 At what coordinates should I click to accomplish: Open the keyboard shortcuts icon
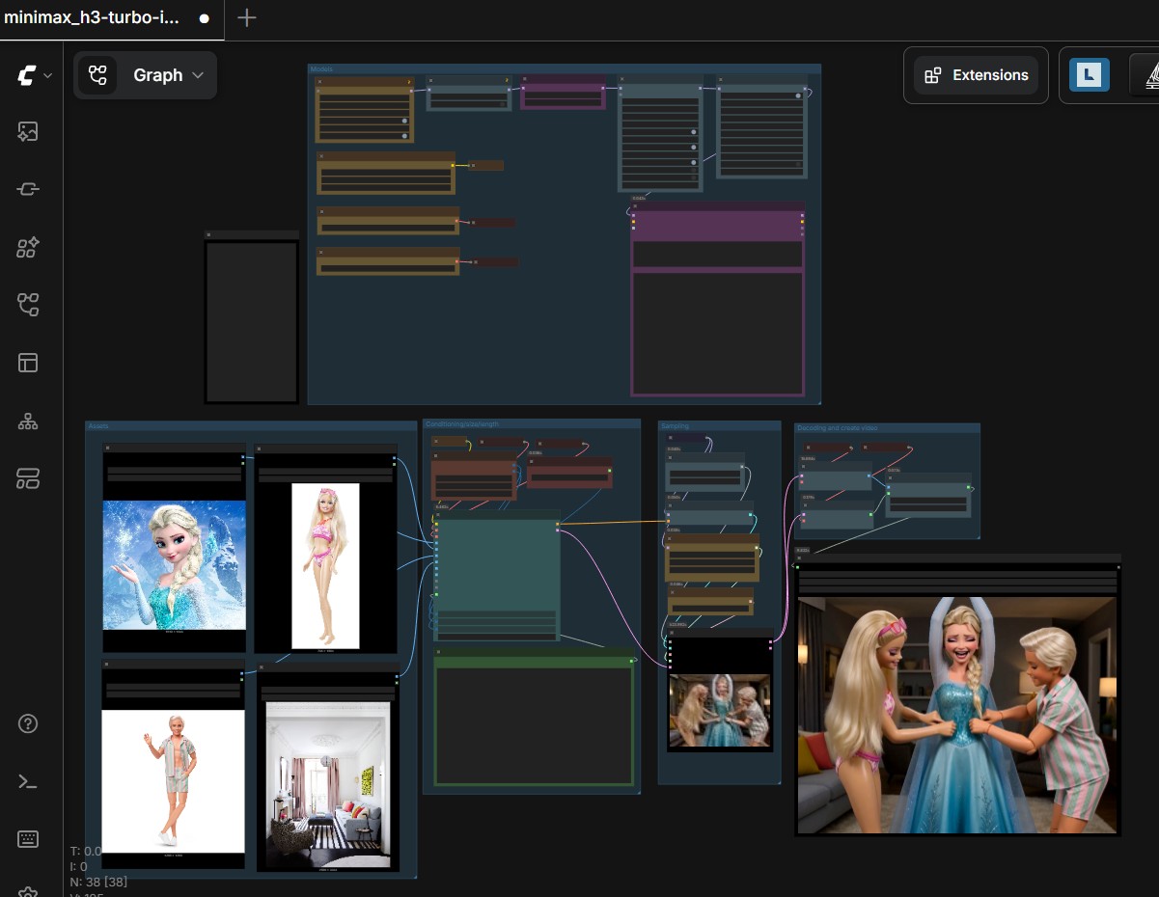pos(28,839)
